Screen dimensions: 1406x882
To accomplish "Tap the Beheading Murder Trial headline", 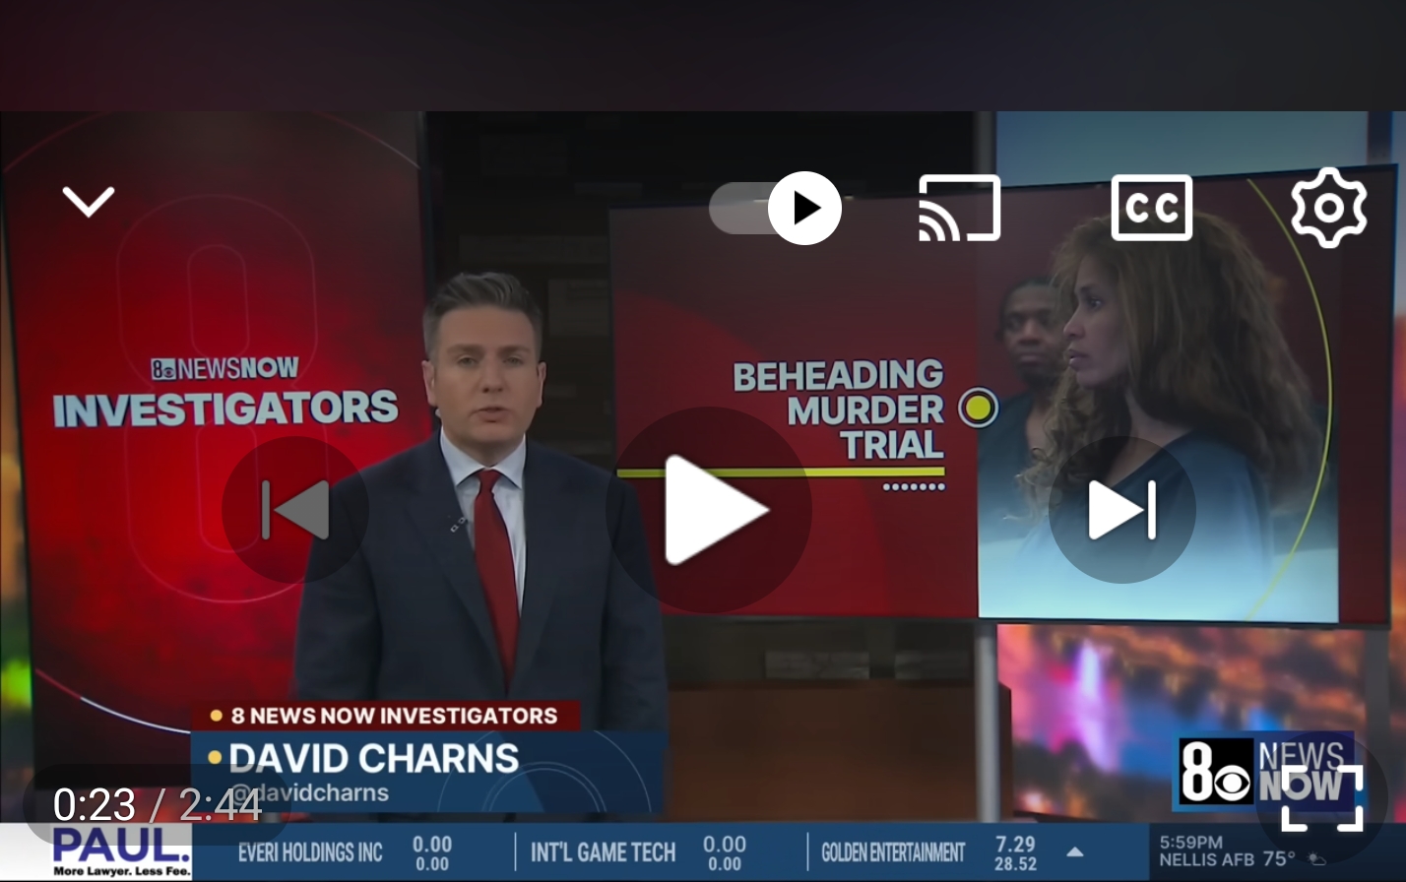I will tap(839, 409).
